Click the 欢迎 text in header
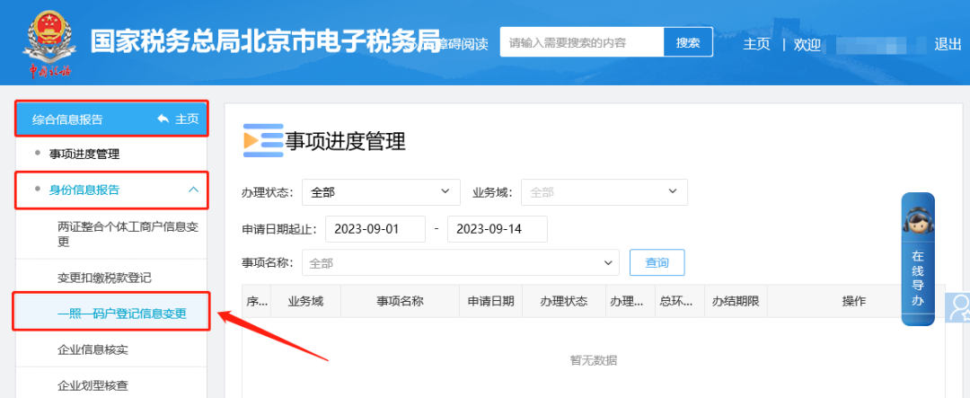 (x=807, y=45)
